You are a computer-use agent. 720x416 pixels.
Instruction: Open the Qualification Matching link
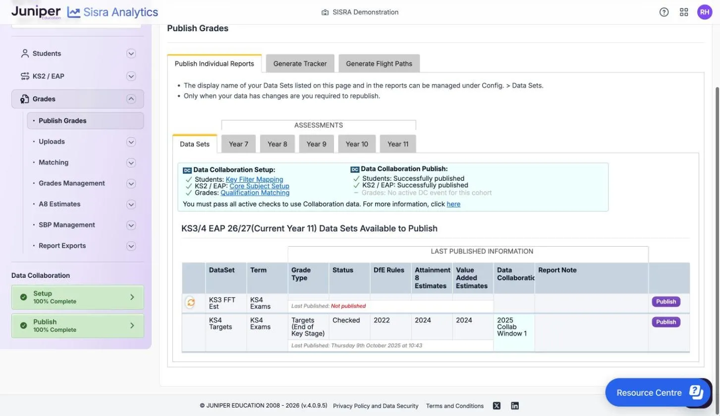(255, 193)
